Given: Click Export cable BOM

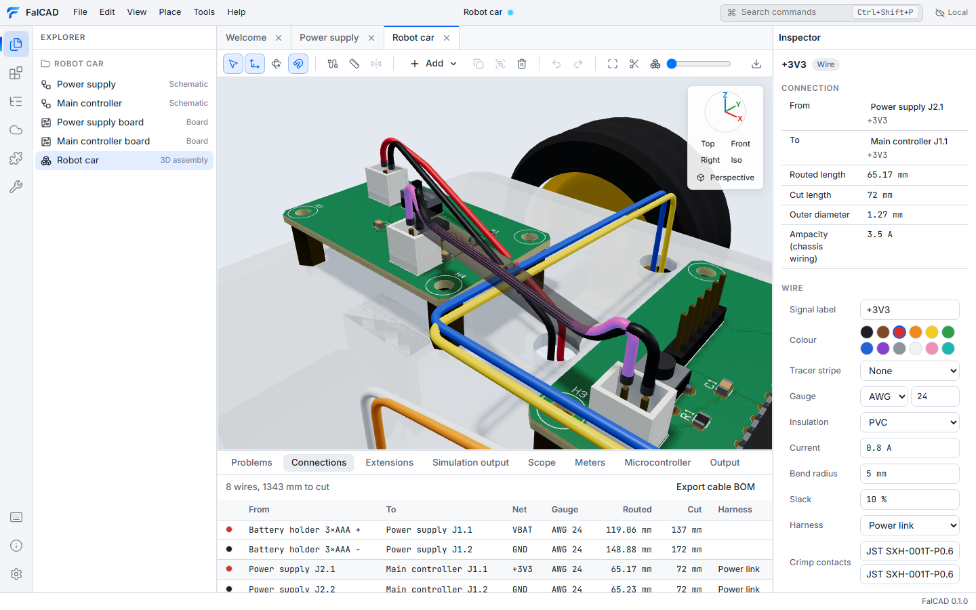Looking at the screenshot, I should coord(716,487).
